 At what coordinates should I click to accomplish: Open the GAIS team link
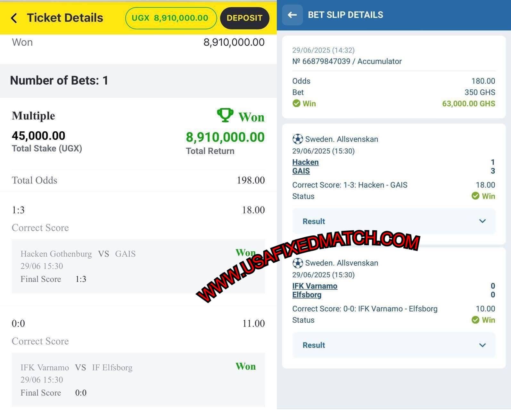301,171
